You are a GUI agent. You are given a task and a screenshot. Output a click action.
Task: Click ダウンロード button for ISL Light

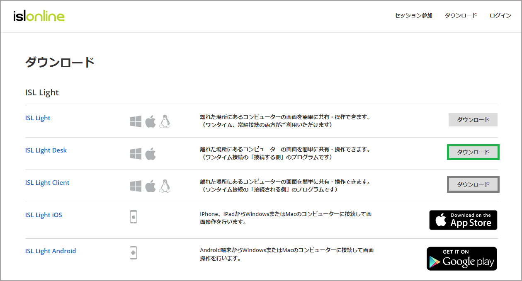[x=473, y=120]
